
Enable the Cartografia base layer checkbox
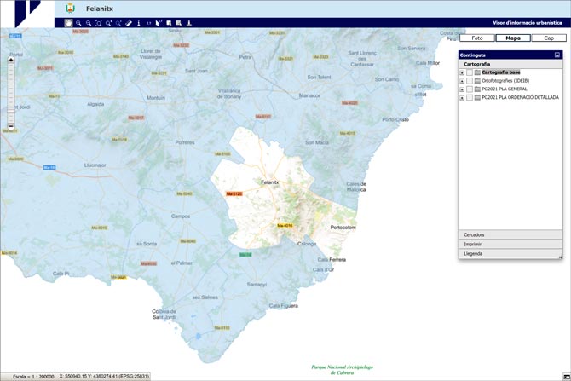(x=470, y=72)
